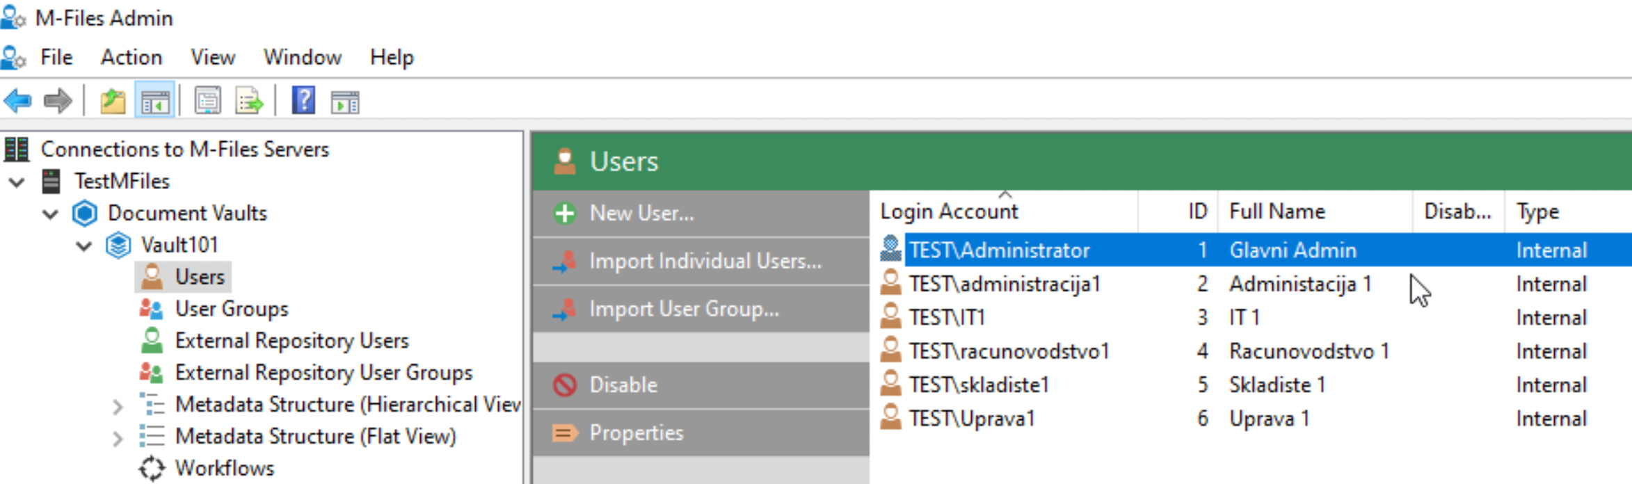1632x484 pixels.
Task: Open the Help menu
Action: point(392,57)
